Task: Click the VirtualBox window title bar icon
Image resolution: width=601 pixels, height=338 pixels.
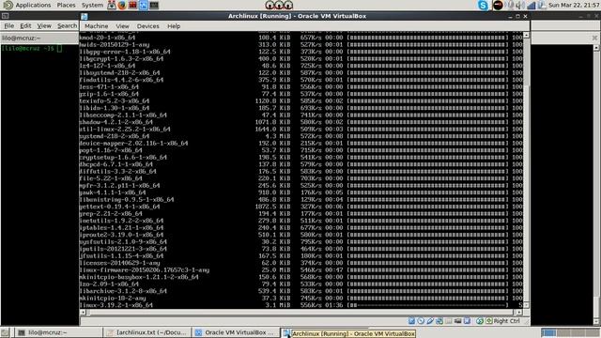Action: tap(85, 16)
